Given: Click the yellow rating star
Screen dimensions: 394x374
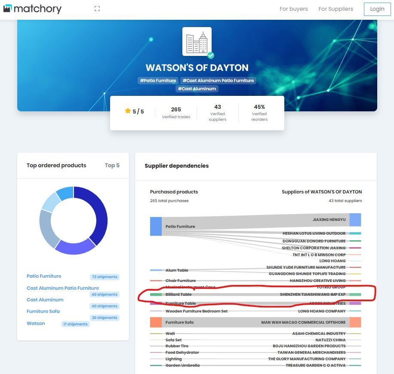Looking at the screenshot, I should coord(128,111).
